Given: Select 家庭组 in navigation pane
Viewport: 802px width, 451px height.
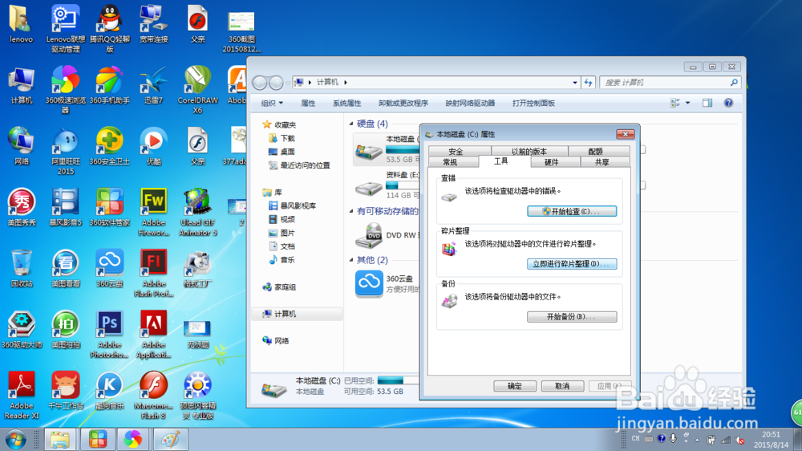Looking at the screenshot, I should [279, 287].
